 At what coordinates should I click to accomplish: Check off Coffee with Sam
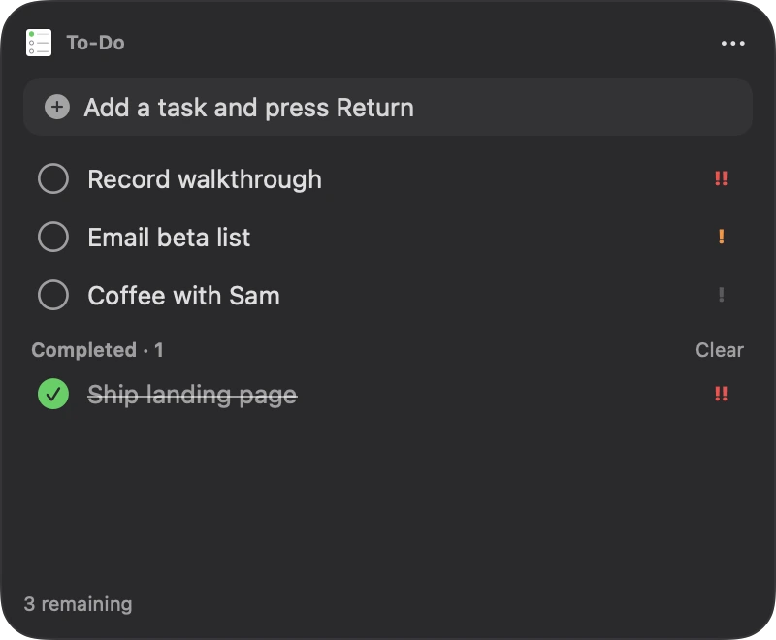pos(53,295)
